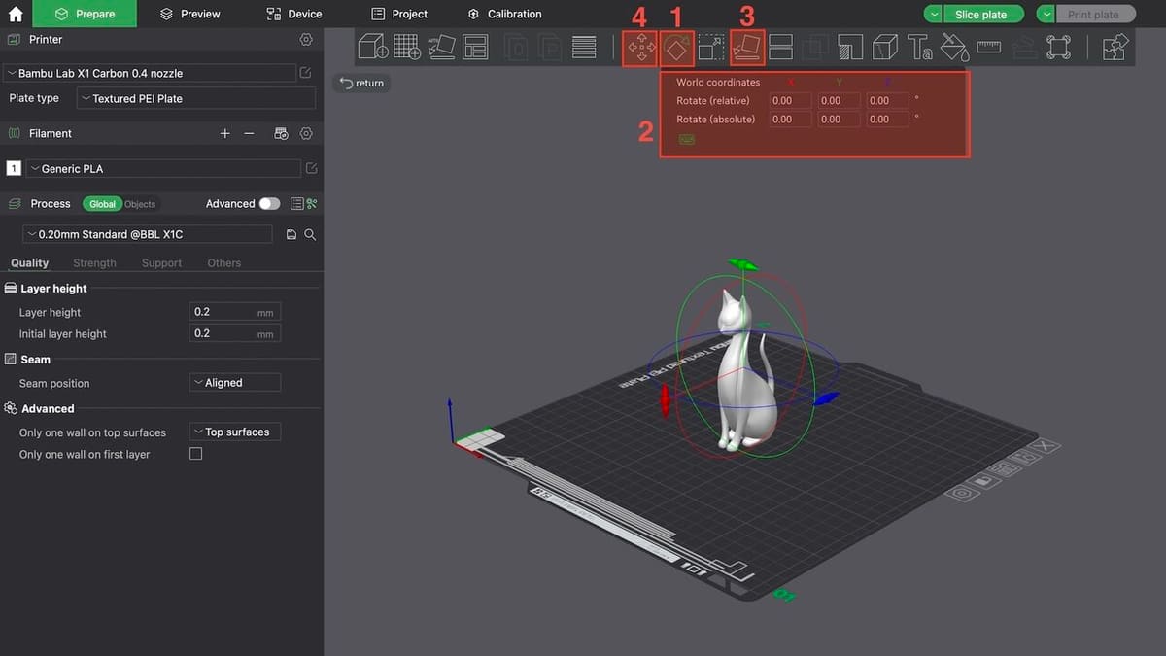This screenshot has height=656, width=1166.
Task: Open the Text shape tool
Action: point(919,47)
